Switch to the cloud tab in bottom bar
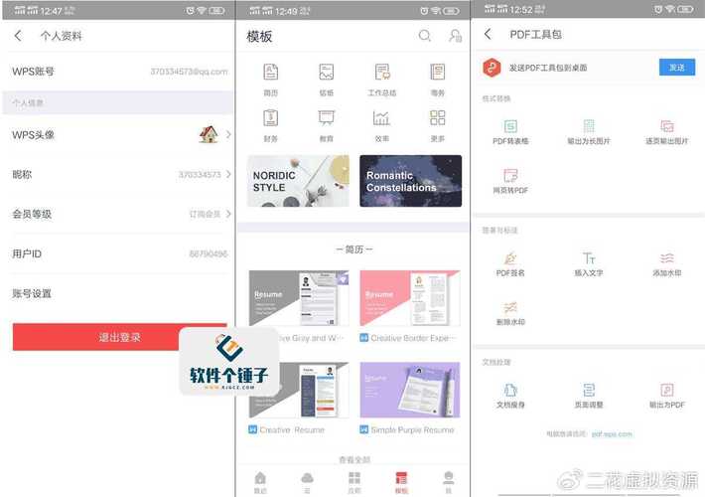This screenshot has width=705, height=497. tap(307, 482)
